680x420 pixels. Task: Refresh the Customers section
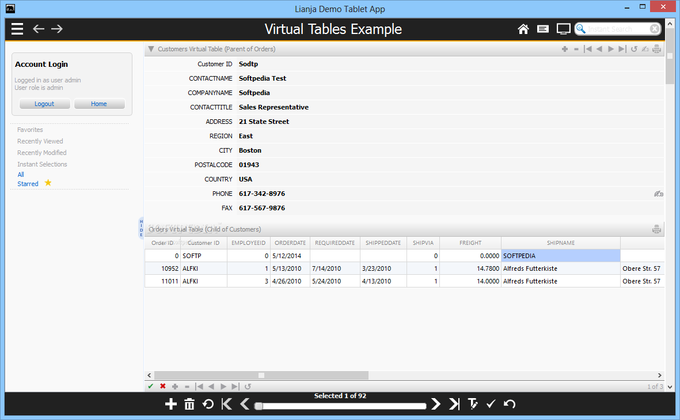[x=634, y=49]
